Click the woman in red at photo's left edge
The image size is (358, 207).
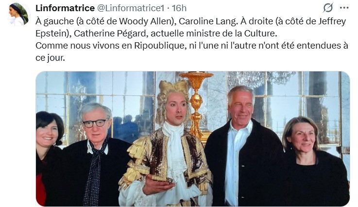pos(48,157)
